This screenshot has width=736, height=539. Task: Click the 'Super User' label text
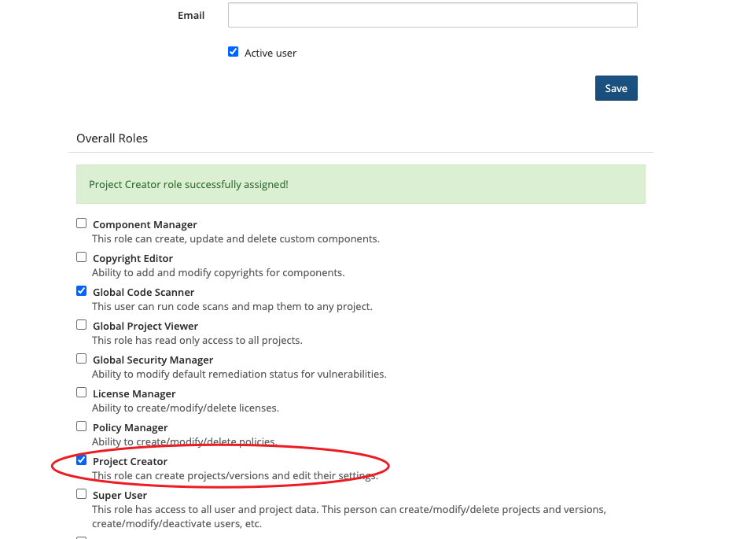coord(120,495)
